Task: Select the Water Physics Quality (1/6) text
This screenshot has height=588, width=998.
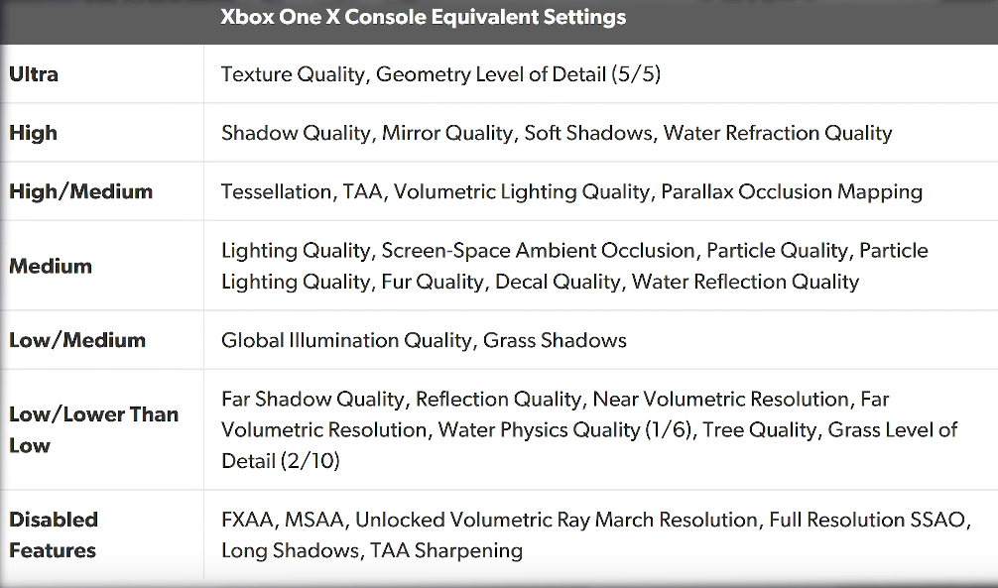Action: click(565, 430)
